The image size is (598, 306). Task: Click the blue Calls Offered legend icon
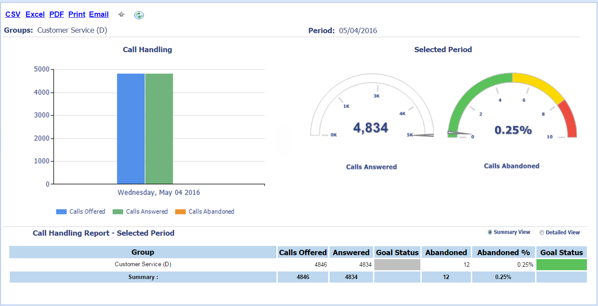(x=61, y=212)
